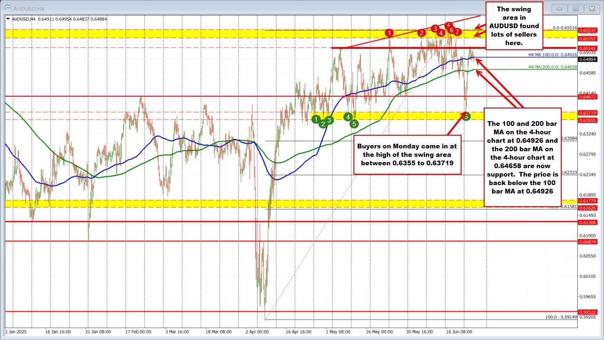Select green circle marker number 4
The image size is (604, 340).
pos(348,116)
